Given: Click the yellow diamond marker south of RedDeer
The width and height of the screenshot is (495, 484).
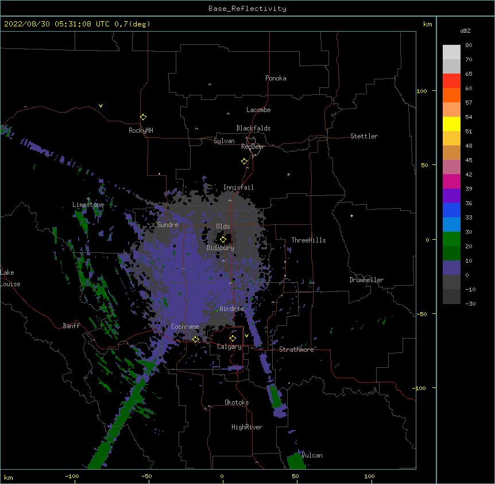Looking at the screenshot, I should (x=245, y=162).
